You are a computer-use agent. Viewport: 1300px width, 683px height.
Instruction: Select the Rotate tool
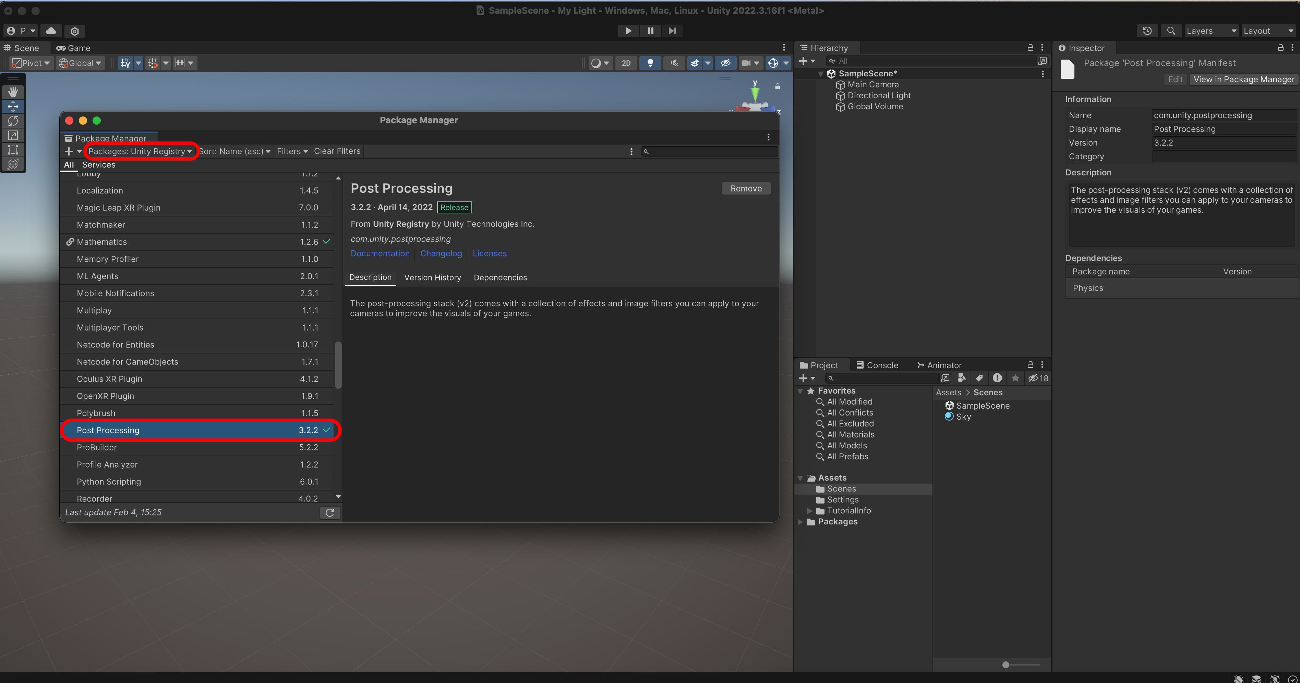13,121
